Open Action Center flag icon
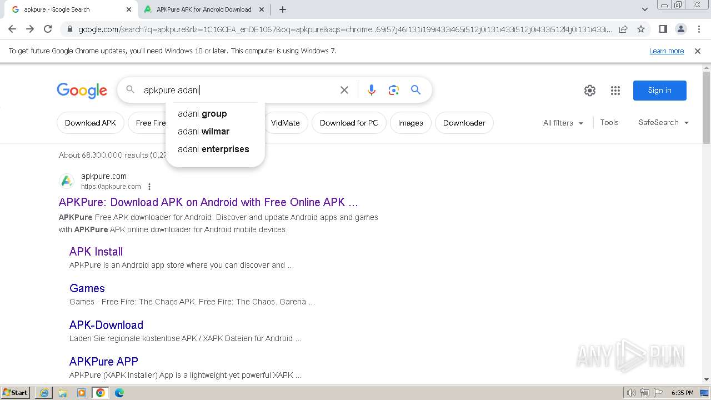This screenshot has width=711, height=400. (658, 393)
